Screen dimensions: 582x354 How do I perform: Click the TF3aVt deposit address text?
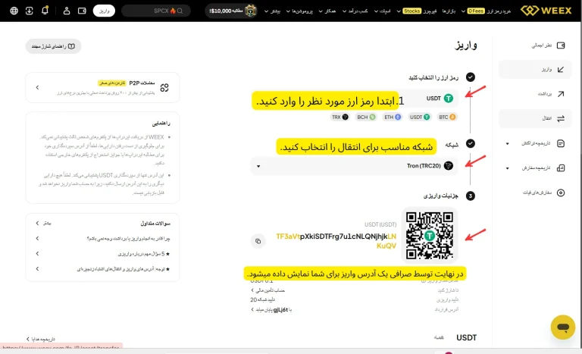point(336,241)
